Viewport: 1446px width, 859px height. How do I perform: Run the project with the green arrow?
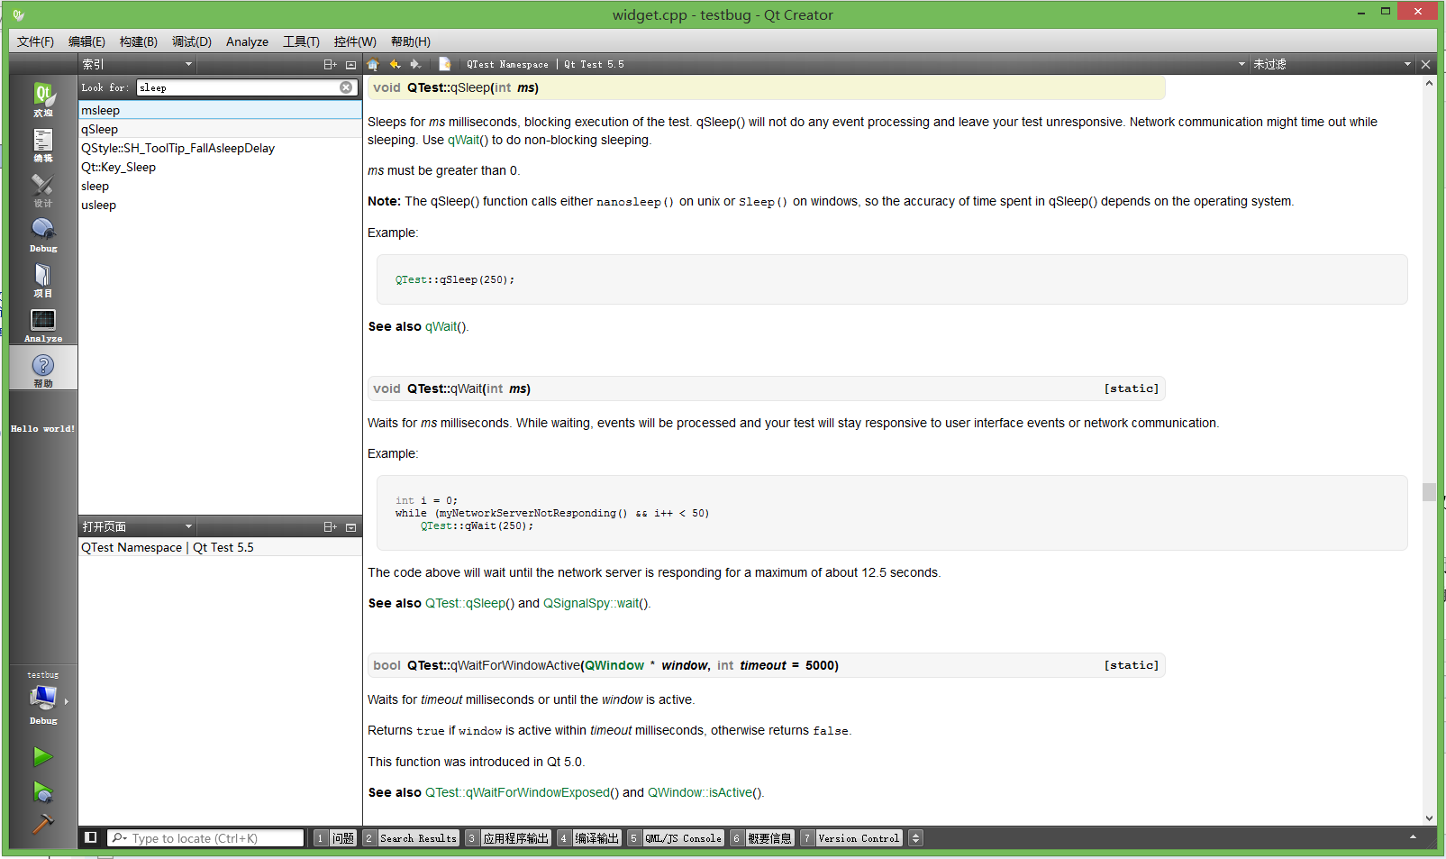[42, 756]
